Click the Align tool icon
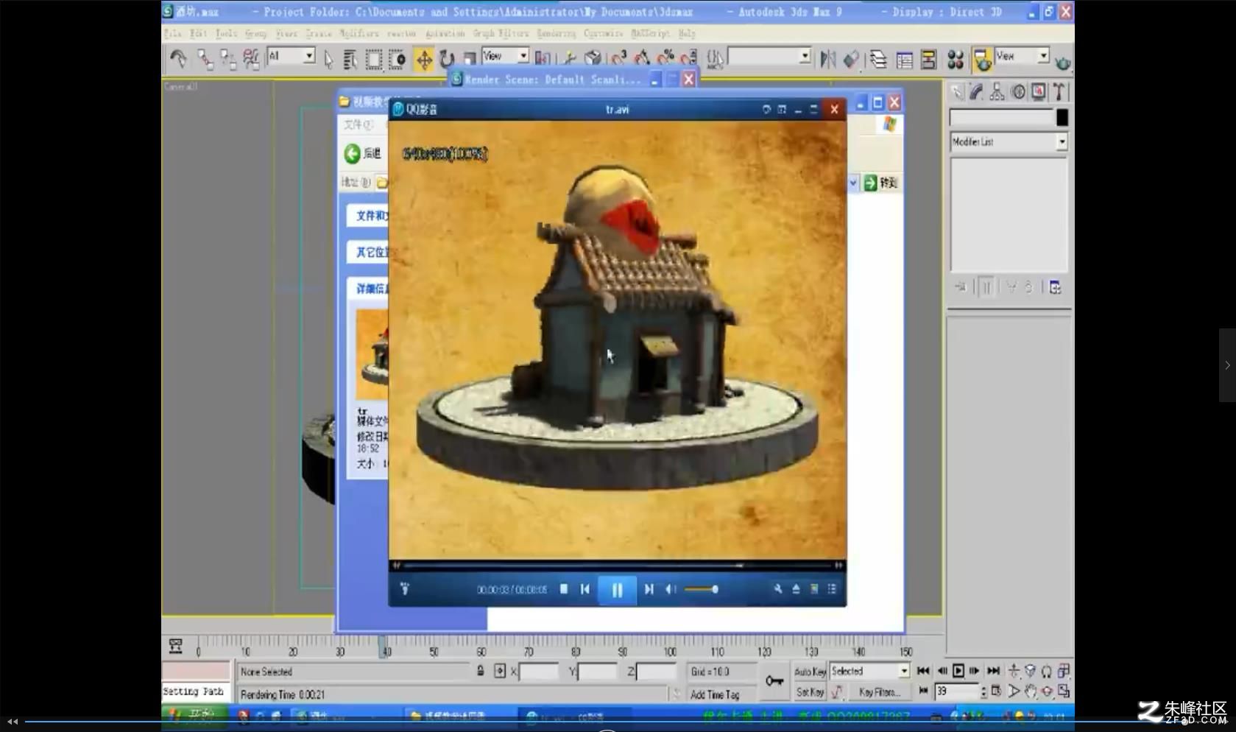Image resolution: width=1236 pixels, height=732 pixels. tap(851, 59)
